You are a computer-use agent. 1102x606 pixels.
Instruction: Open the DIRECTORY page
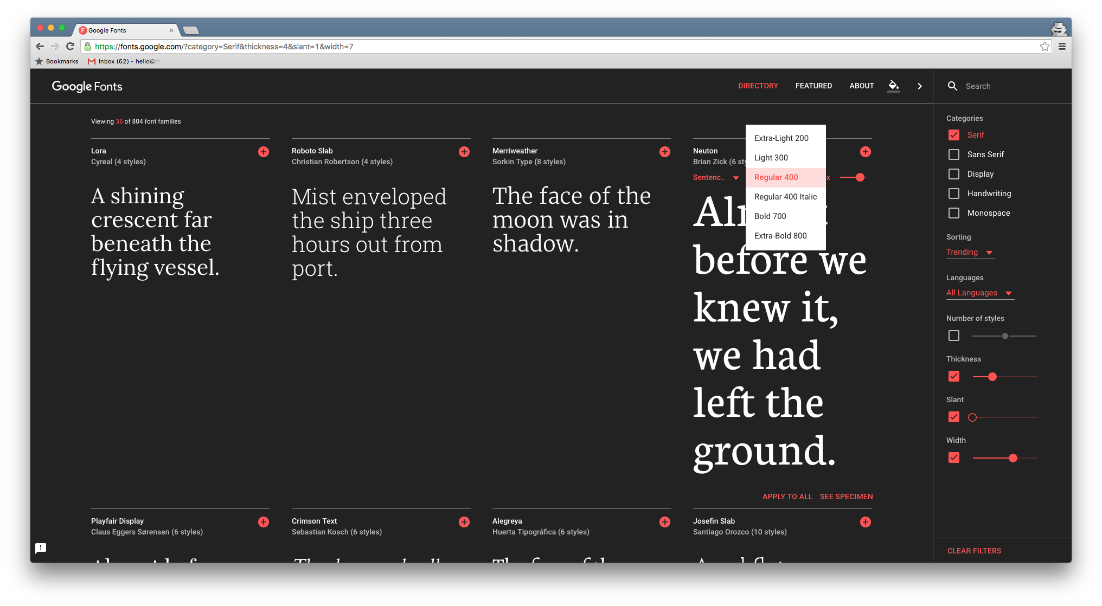[758, 86]
